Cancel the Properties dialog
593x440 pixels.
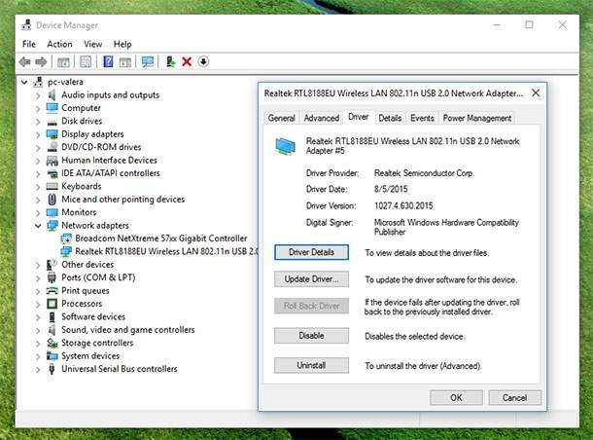click(x=514, y=397)
